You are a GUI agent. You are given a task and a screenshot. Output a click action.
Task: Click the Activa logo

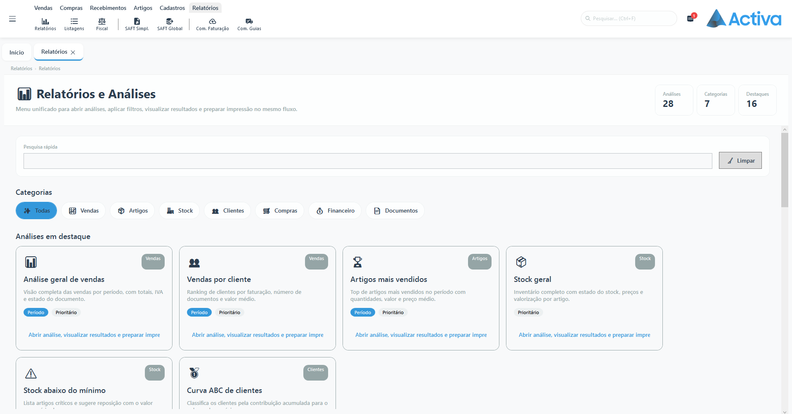[744, 19]
